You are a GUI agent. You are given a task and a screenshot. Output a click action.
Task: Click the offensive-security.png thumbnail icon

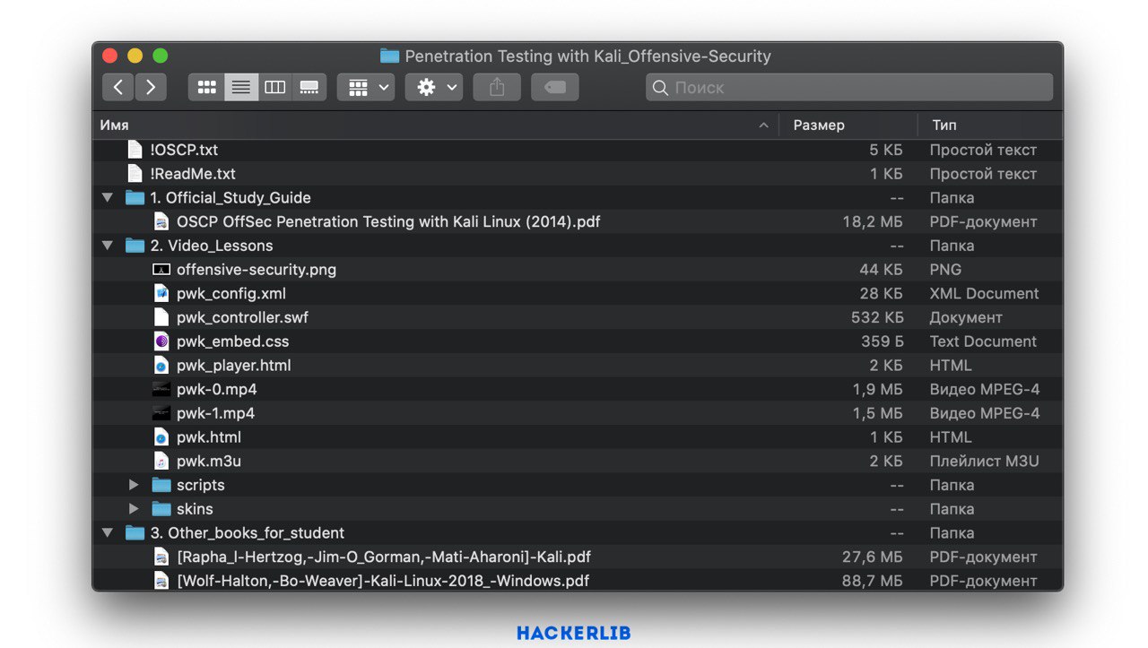(x=161, y=270)
